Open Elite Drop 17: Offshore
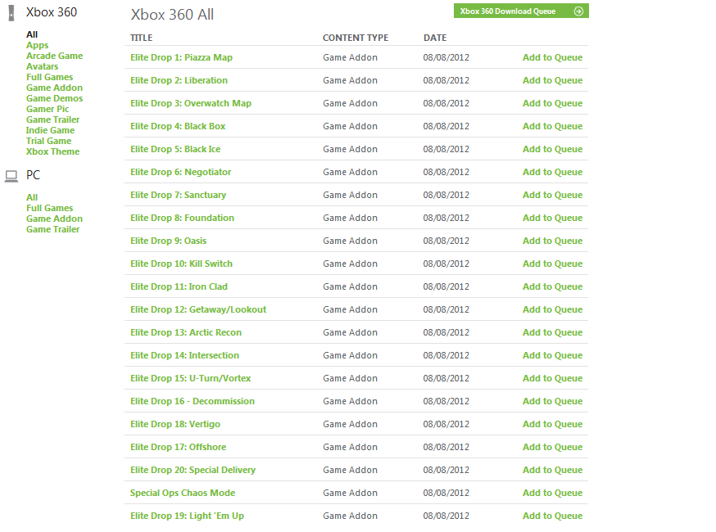 (x=178, y=447)
